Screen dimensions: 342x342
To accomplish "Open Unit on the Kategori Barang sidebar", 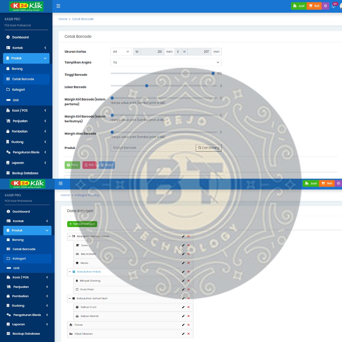I will [27, 268].
